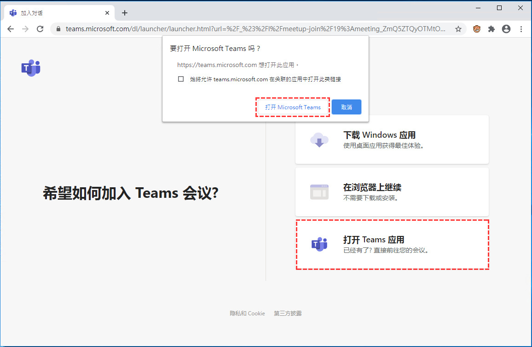
Task: Close the Chrome window
Action: (x=520, y=8)
